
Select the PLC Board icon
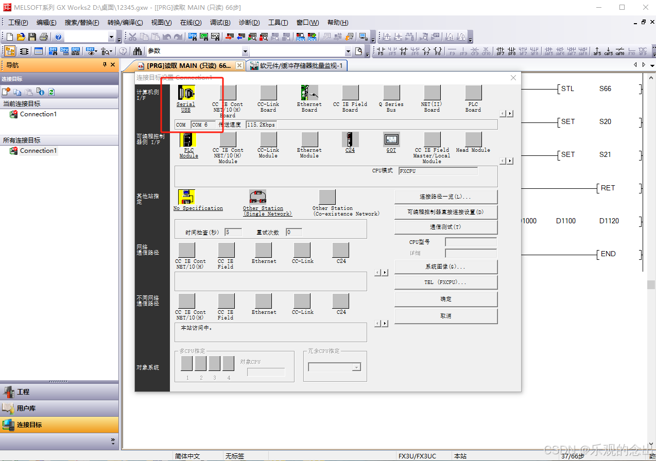click(x=473, y=93)
